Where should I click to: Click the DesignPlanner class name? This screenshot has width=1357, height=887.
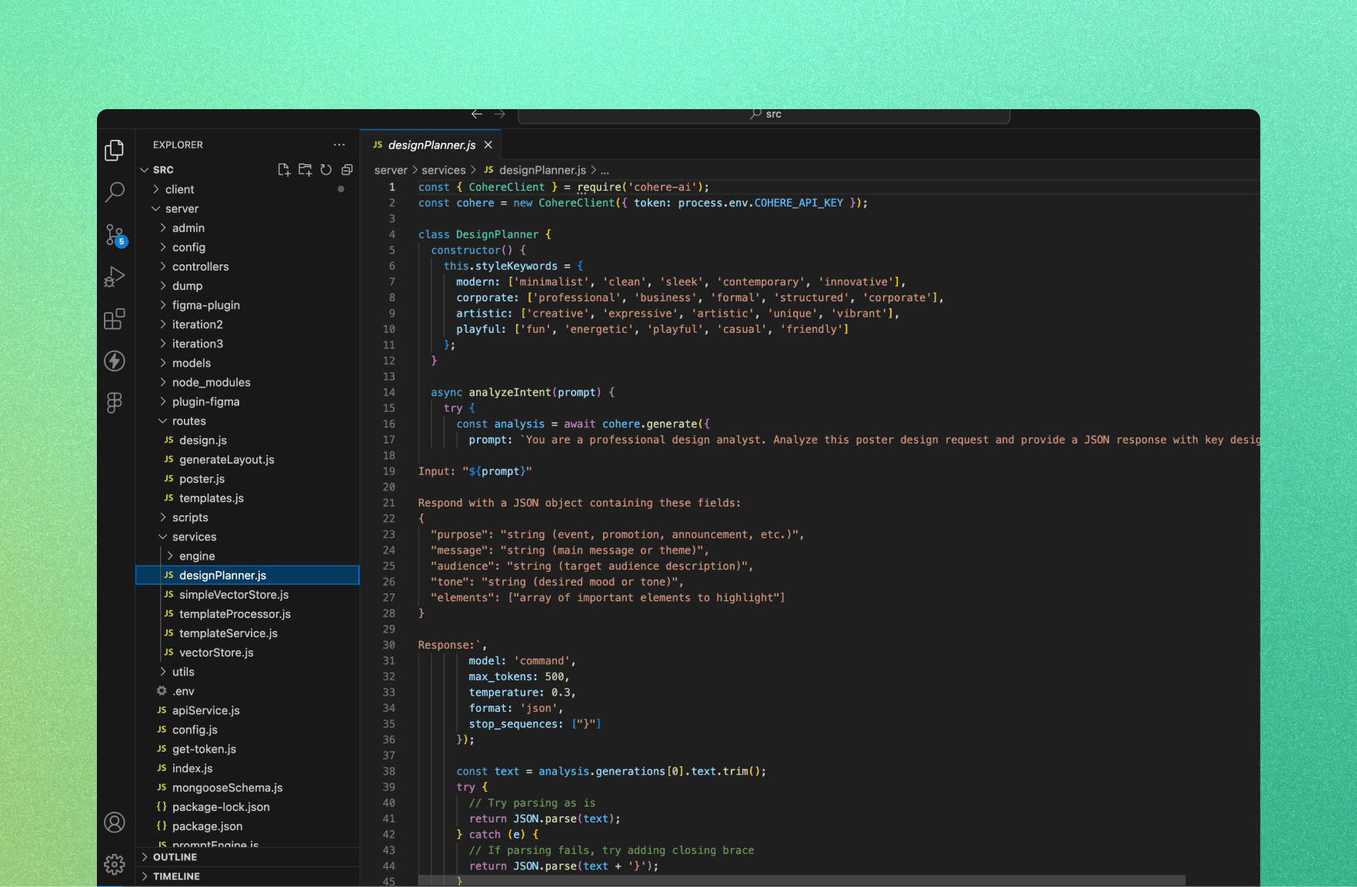click(x=497, y=234)
